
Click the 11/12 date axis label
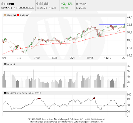[108, 58]
